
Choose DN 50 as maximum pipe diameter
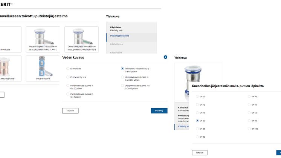pos(249,104)
